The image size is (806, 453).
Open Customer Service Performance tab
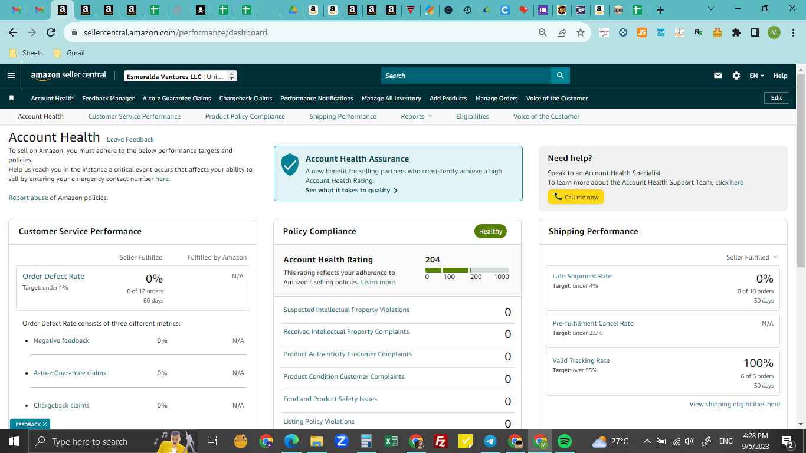pyautogui.click(x=135, y=116)
